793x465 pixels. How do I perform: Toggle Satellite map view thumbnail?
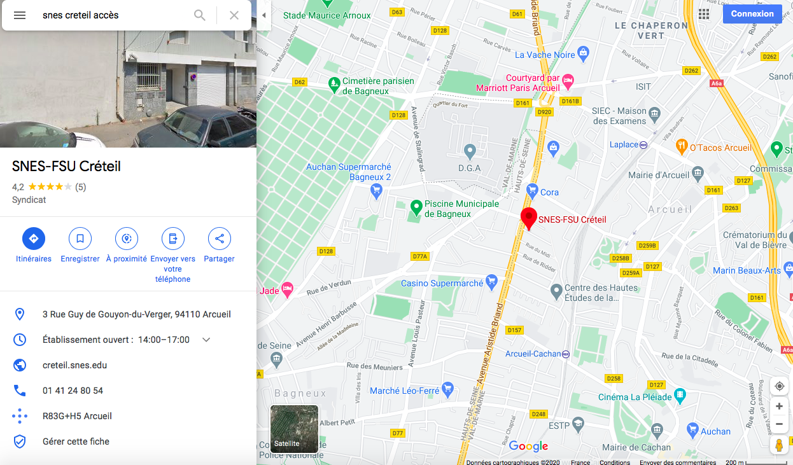tap(294, 429)
